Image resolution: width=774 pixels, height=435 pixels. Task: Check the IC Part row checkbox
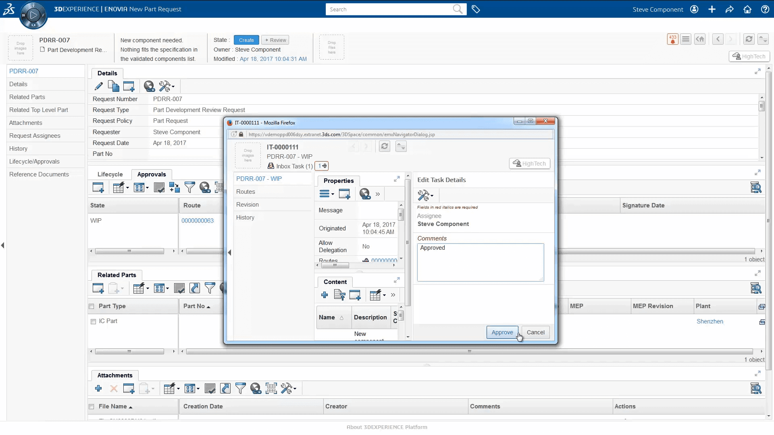point(94,321)
